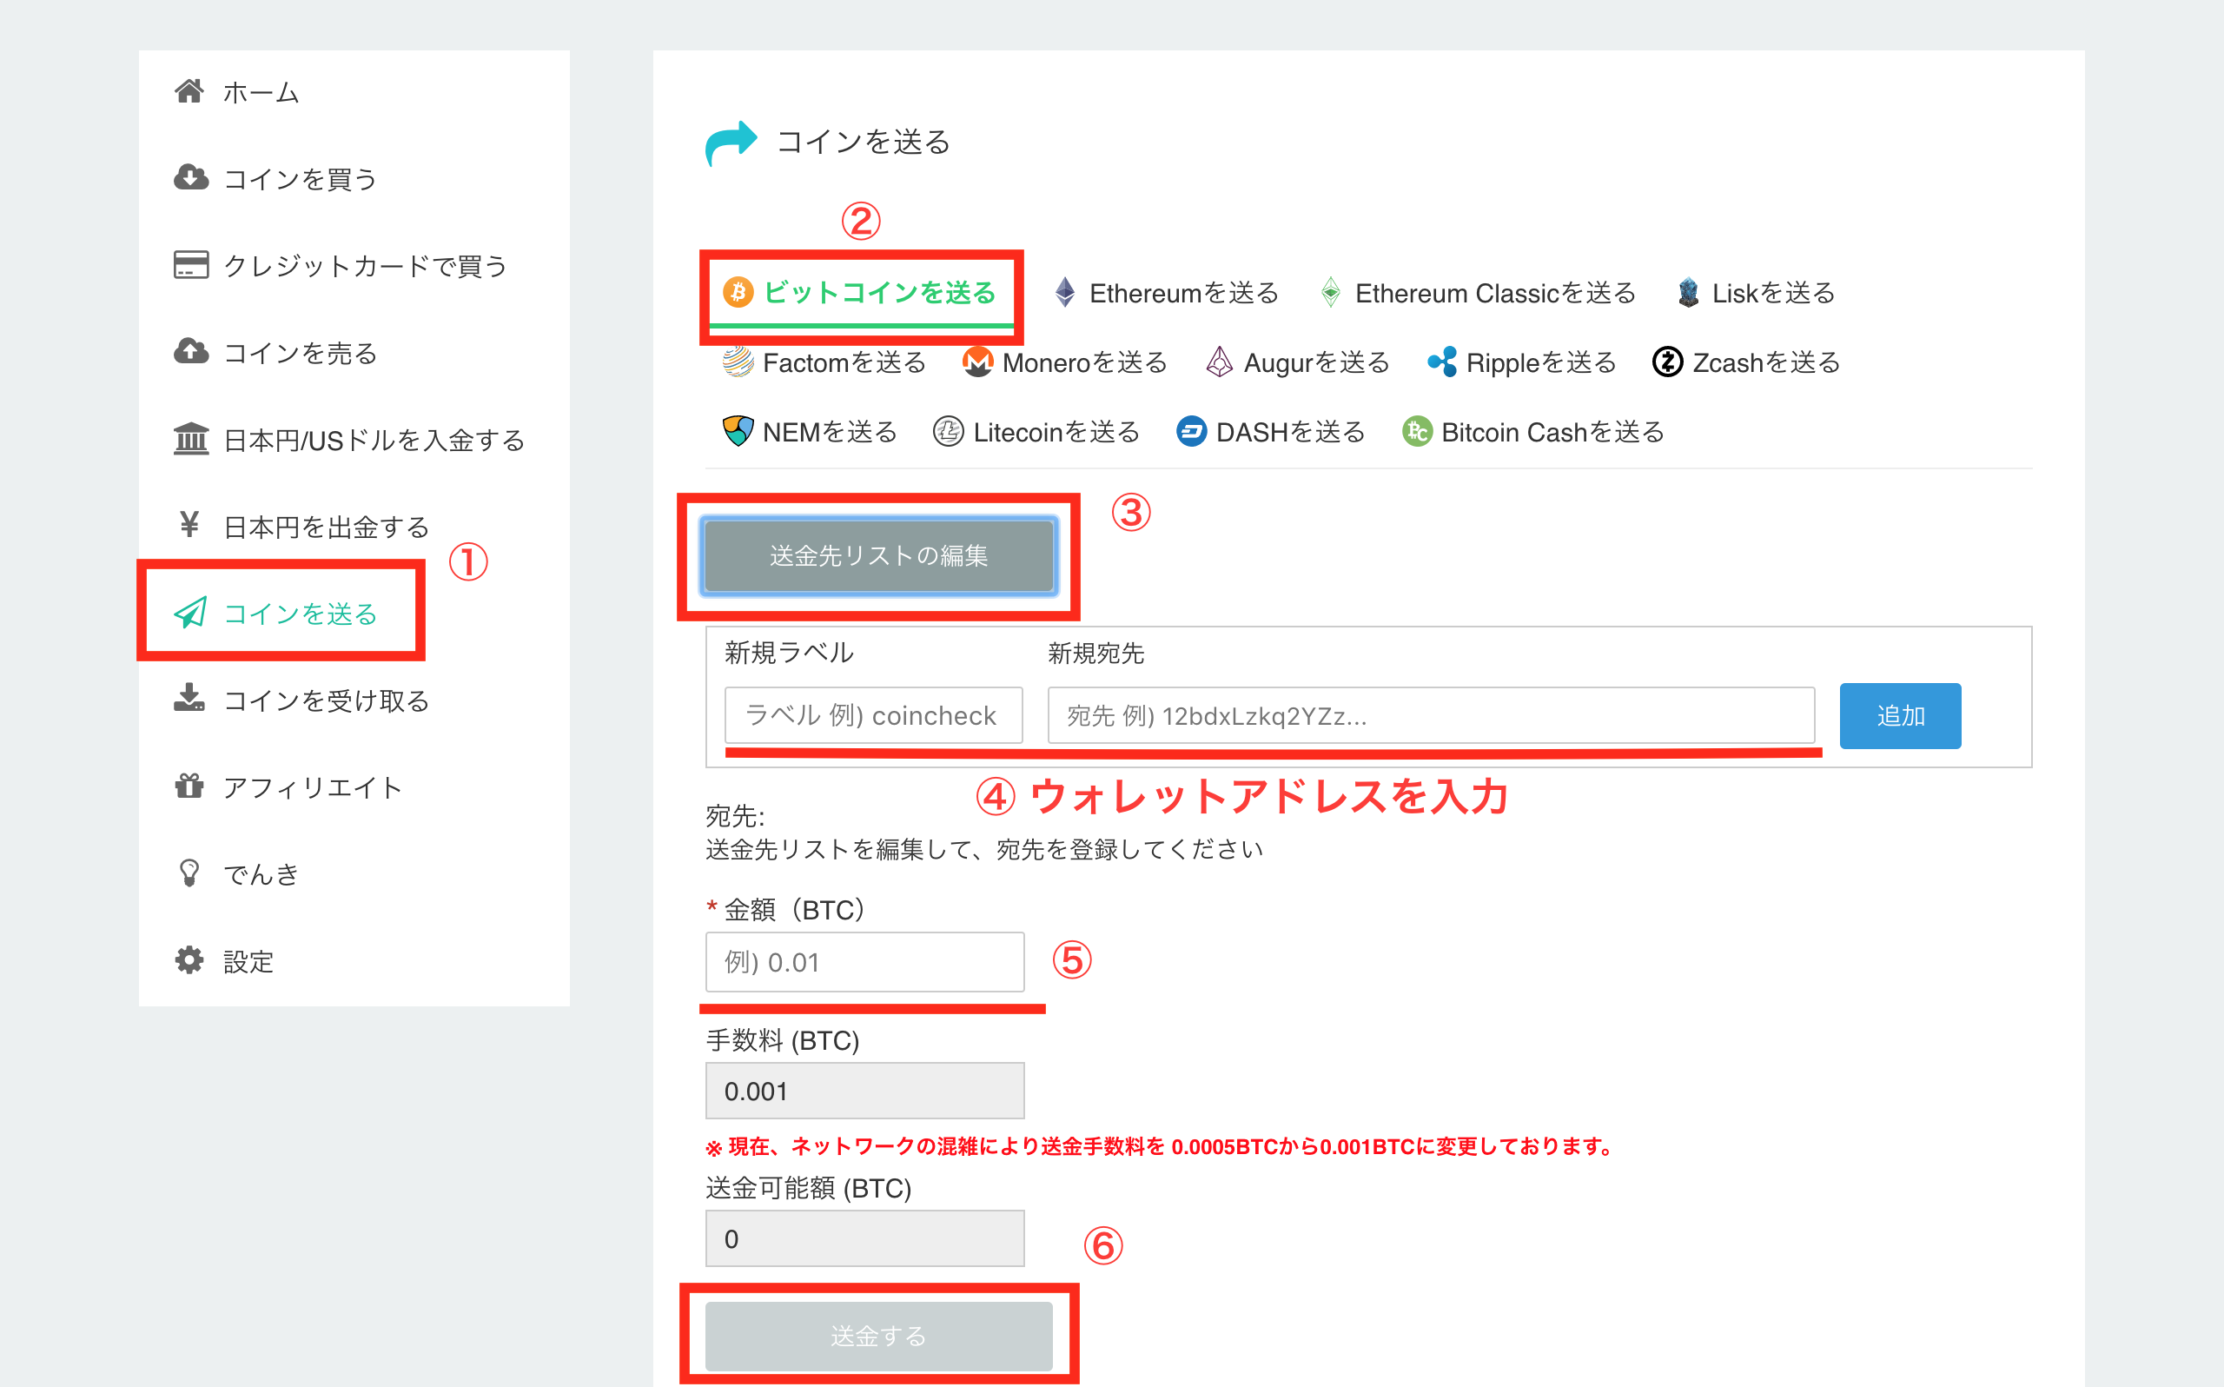This screenshot has width=2224, height=1387.
Task: Click the cloud download icon beside コインを買う
Action: (190, 177)
